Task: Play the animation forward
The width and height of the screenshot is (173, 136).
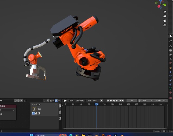Action: [117, 101]
